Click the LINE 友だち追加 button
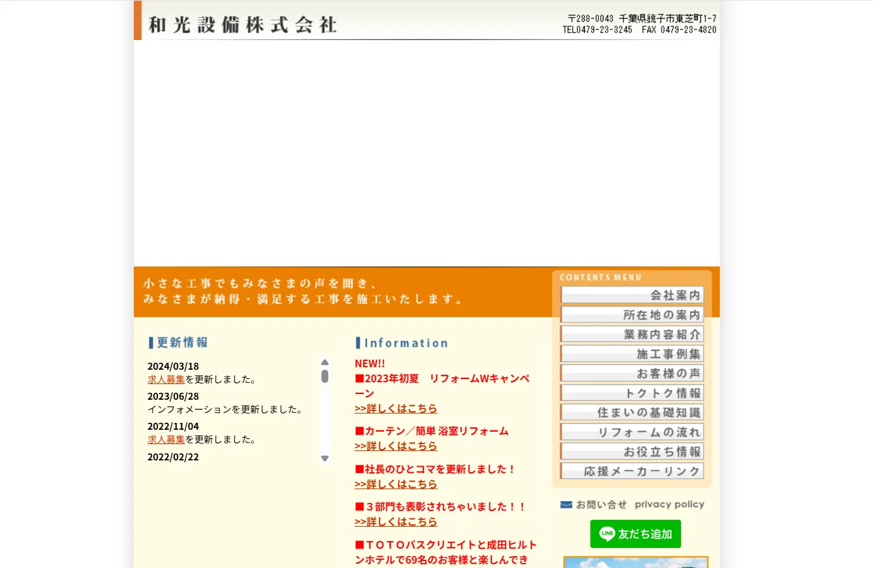The image size is (873, 568). click(635, 534)
